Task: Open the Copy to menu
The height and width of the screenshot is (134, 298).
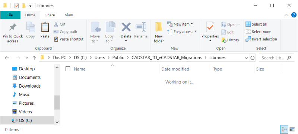Action: (109, 33)
